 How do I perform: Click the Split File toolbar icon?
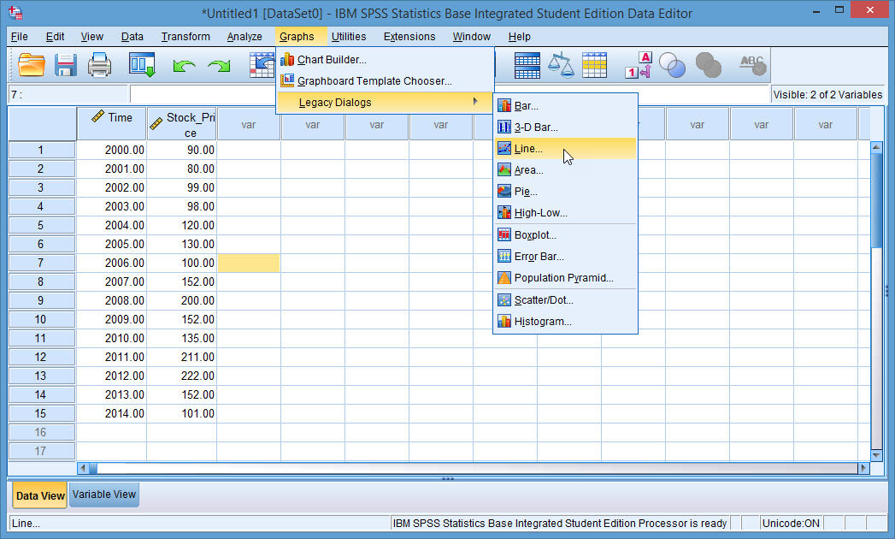click(527, 65)
